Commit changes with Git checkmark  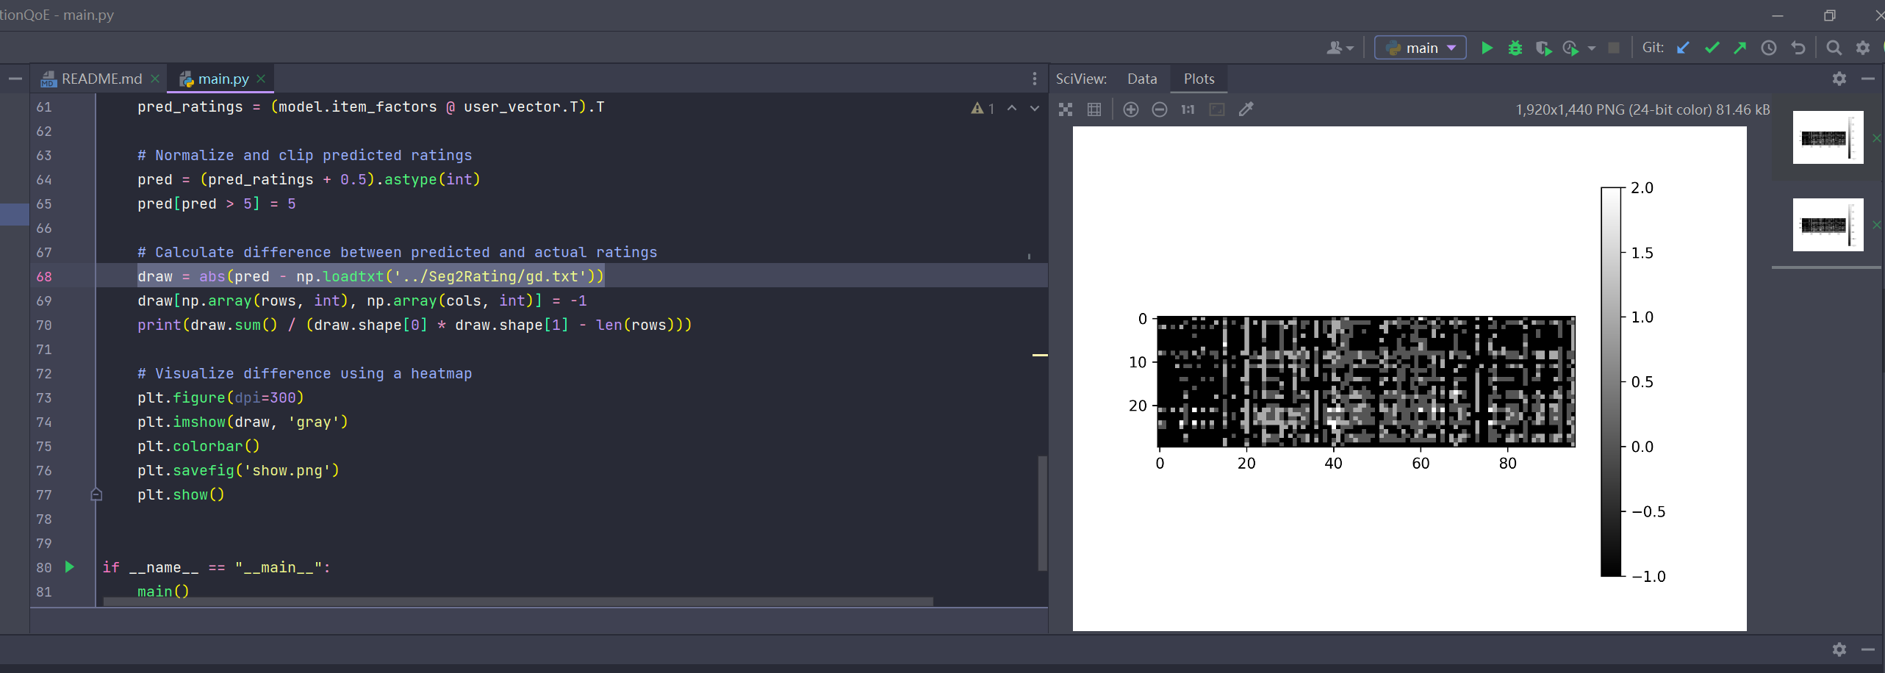pyautogui.click(x=1712, y=48)
